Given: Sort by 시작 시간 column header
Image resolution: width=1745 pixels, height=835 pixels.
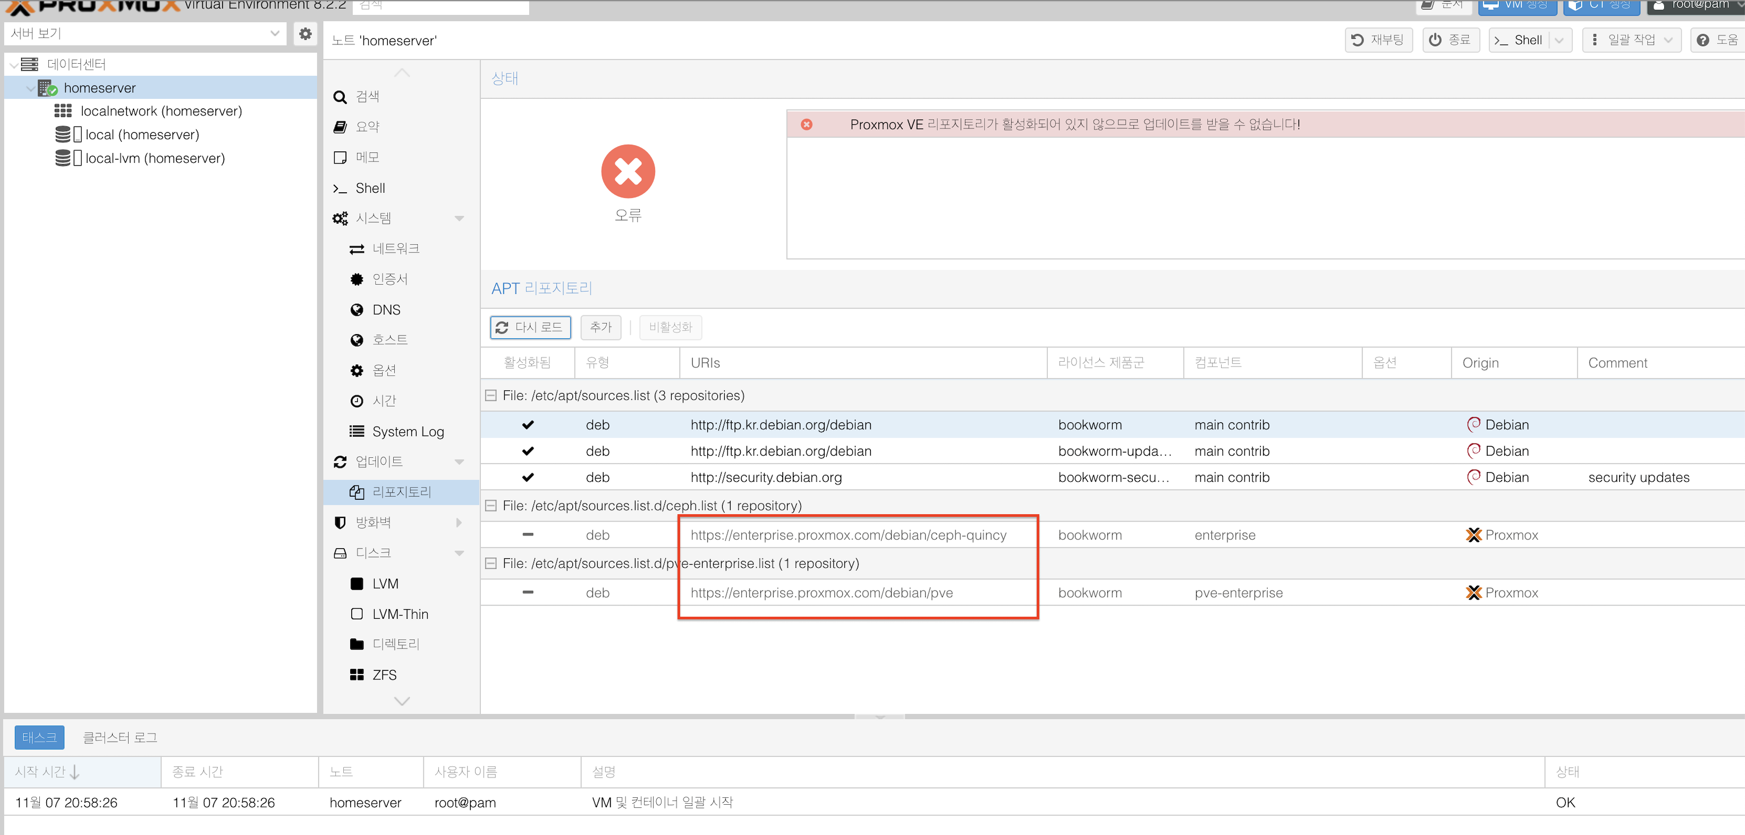Looking at the screenshot, I should 82,772.
